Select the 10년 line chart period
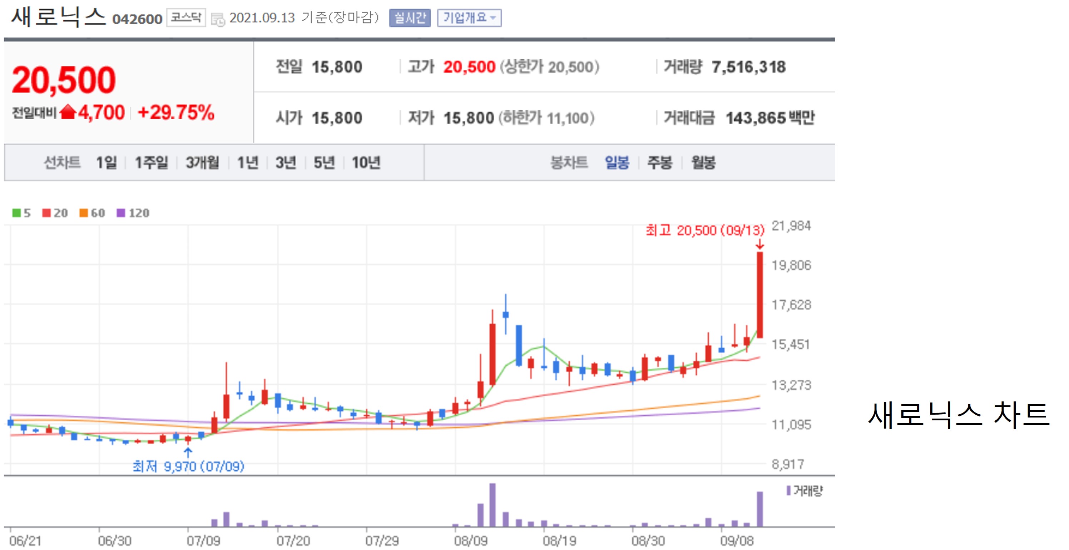 coord(366,162)
